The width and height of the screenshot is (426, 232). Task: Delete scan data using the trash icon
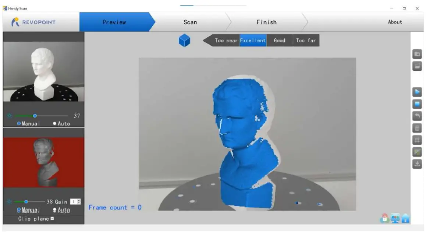[x=418, y=128]
